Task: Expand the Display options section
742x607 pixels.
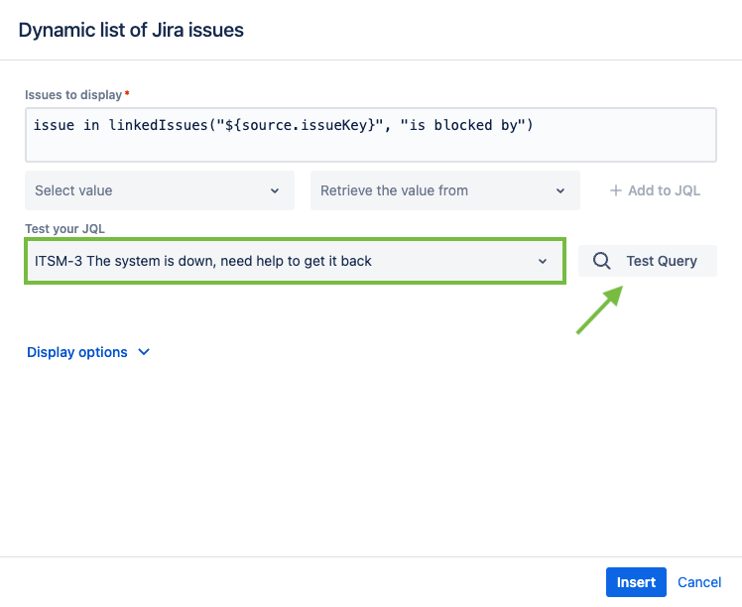Action: tap(77, 352)
